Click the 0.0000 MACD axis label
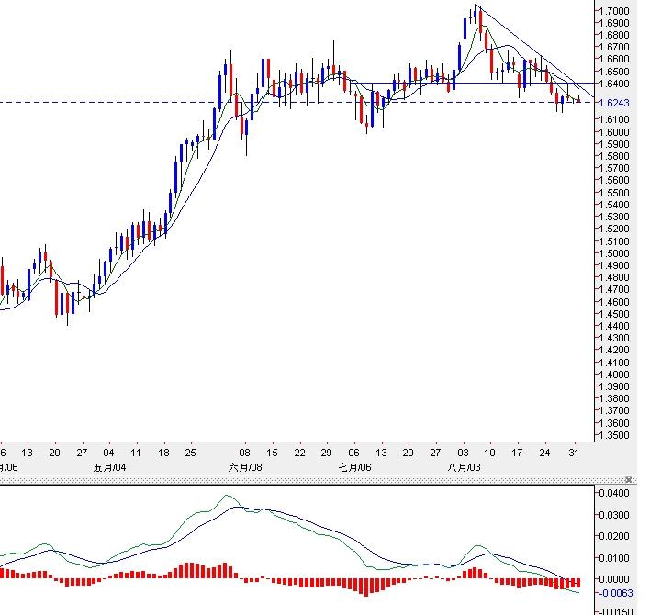 click(614, 579)
